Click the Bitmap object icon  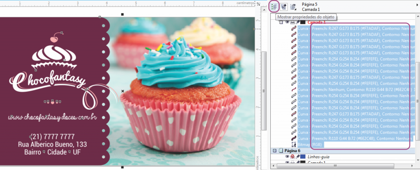tap(294, 145)
